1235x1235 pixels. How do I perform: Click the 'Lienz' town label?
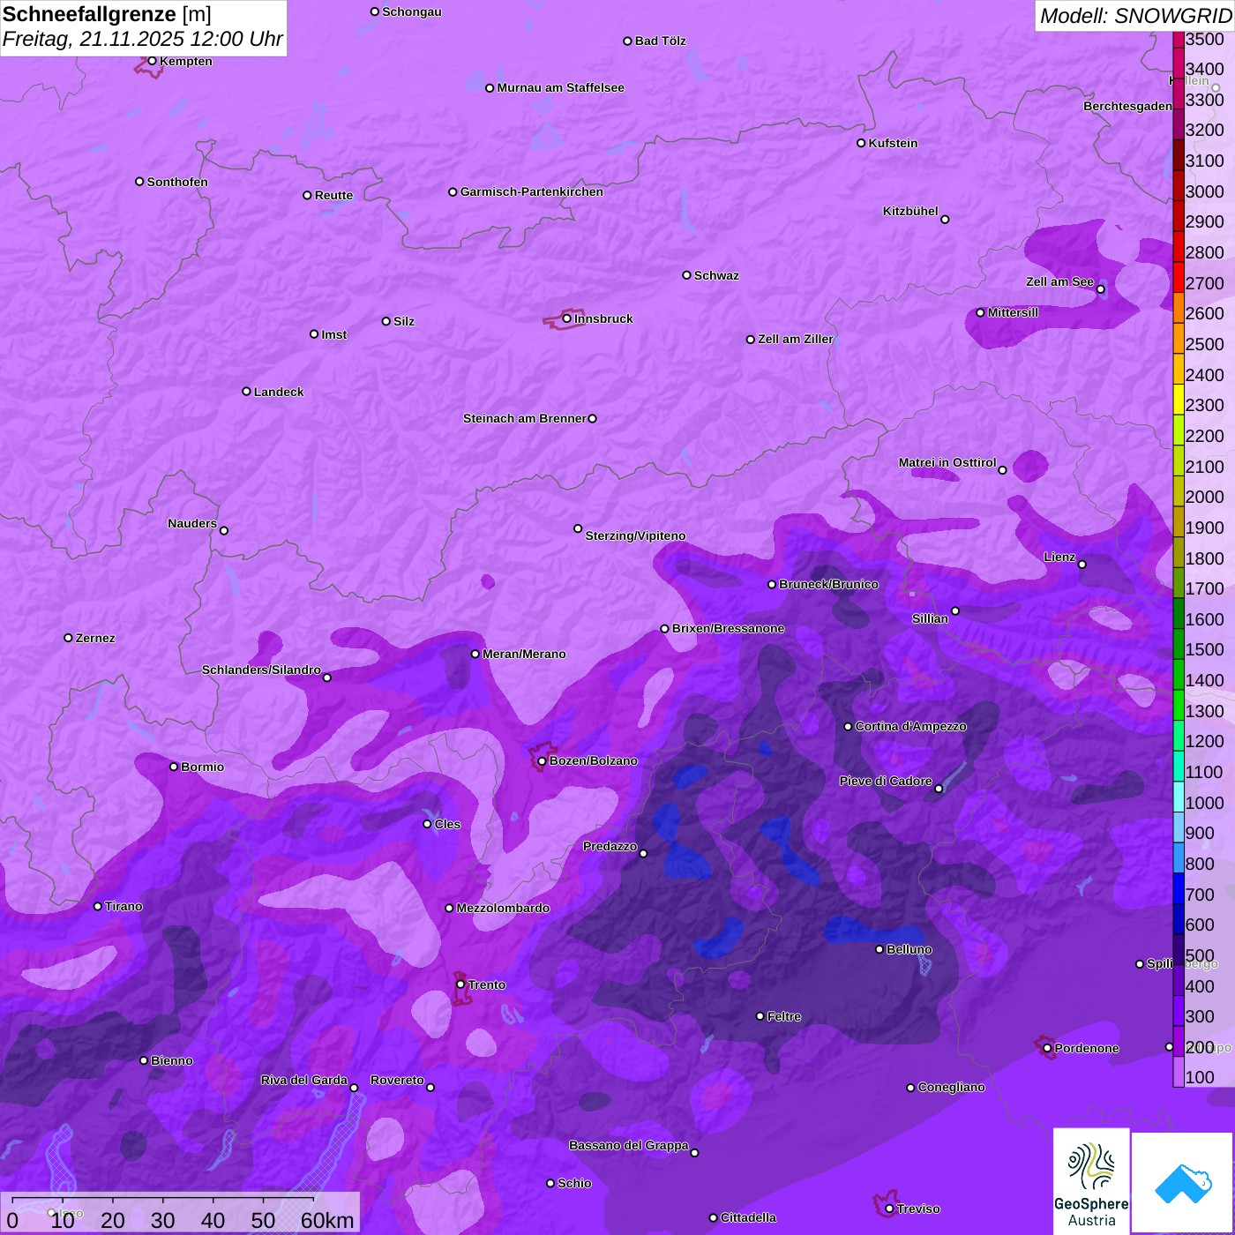pos(1059,557)
